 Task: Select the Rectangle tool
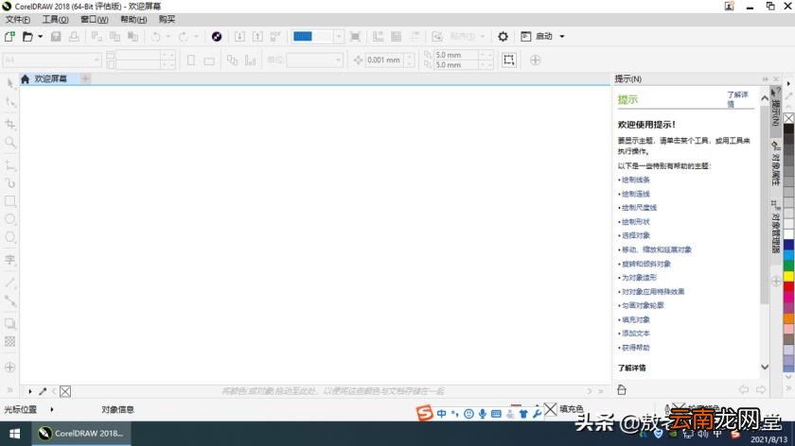pos(10,201)
